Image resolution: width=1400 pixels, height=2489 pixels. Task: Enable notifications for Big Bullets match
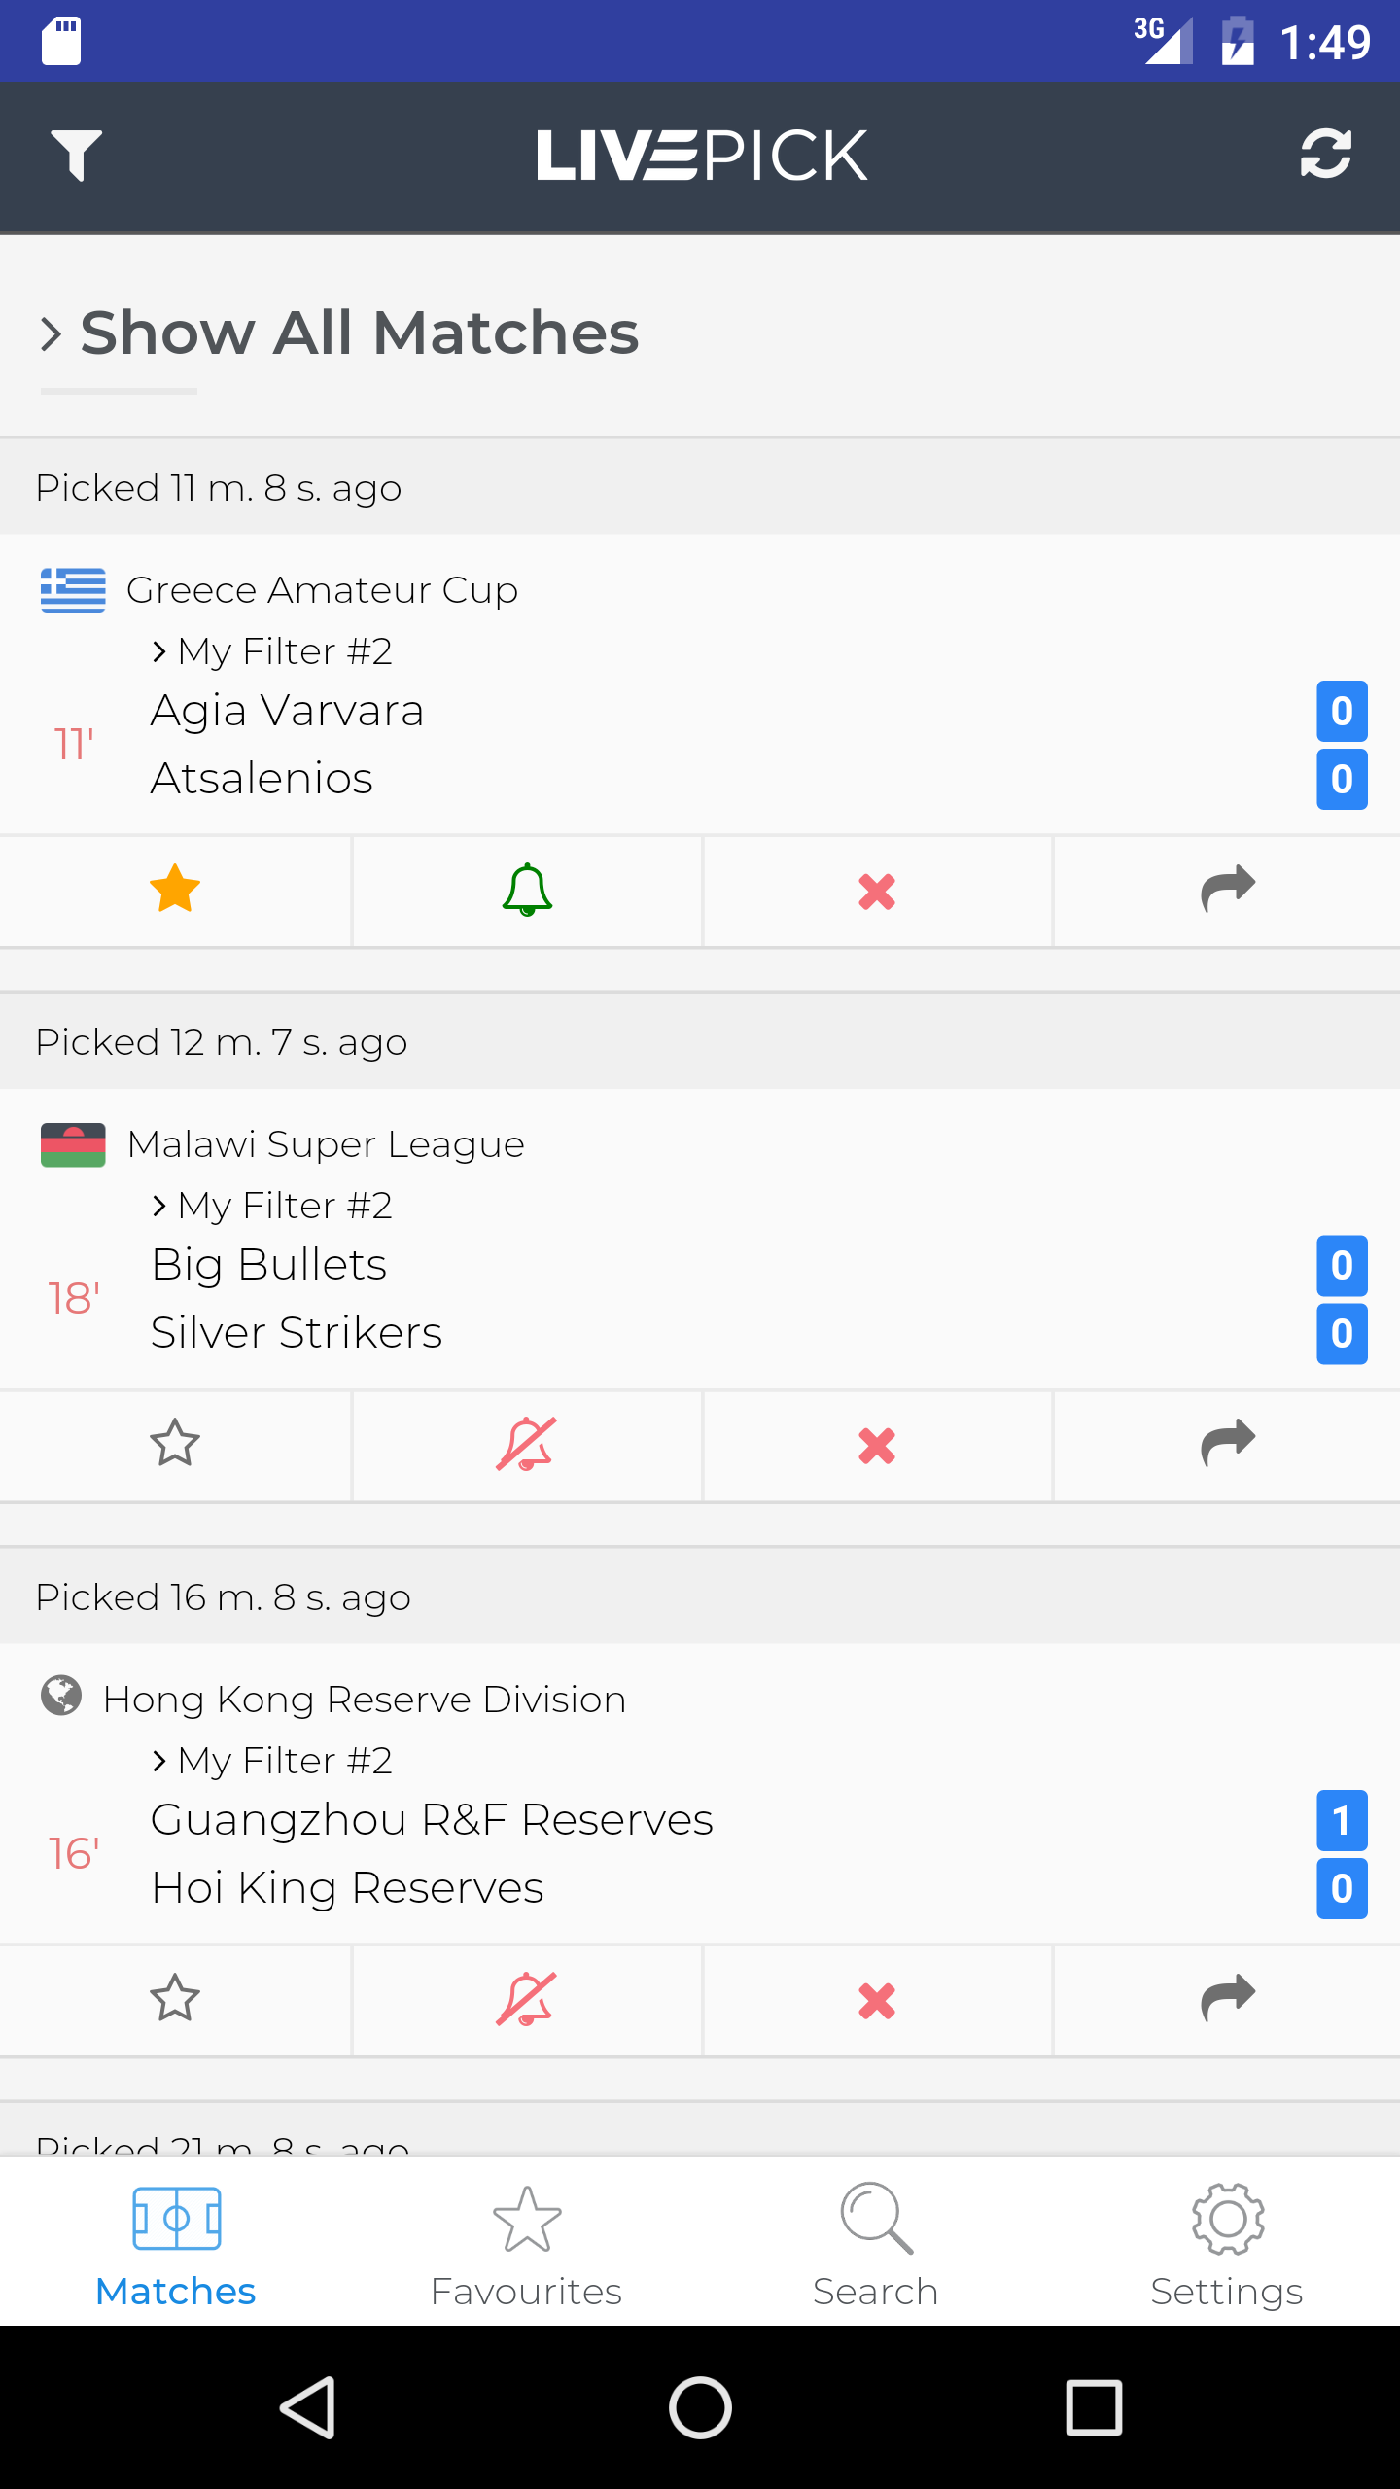point(526,1445)
